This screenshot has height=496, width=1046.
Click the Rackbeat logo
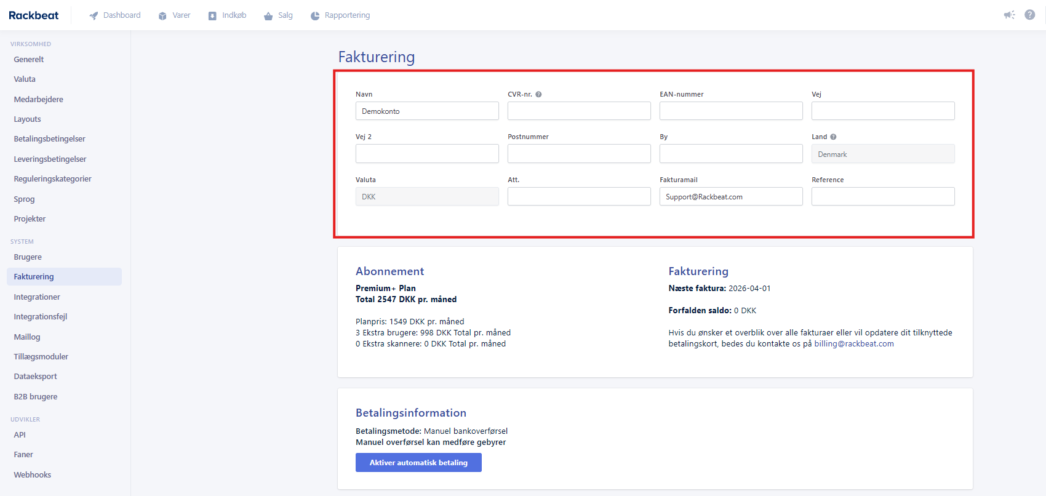34,15
